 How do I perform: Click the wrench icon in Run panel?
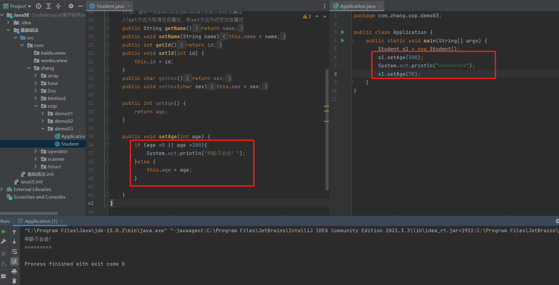click(x=4, y=242)
